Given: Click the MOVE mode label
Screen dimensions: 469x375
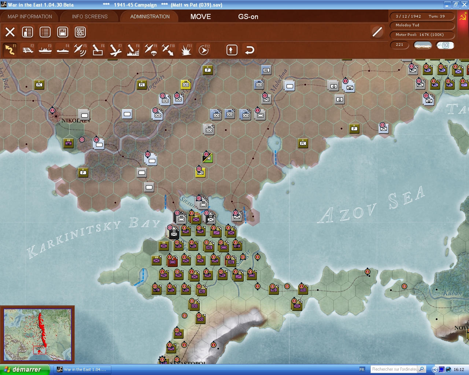Looking at the screenshot, I should (201, 16).
